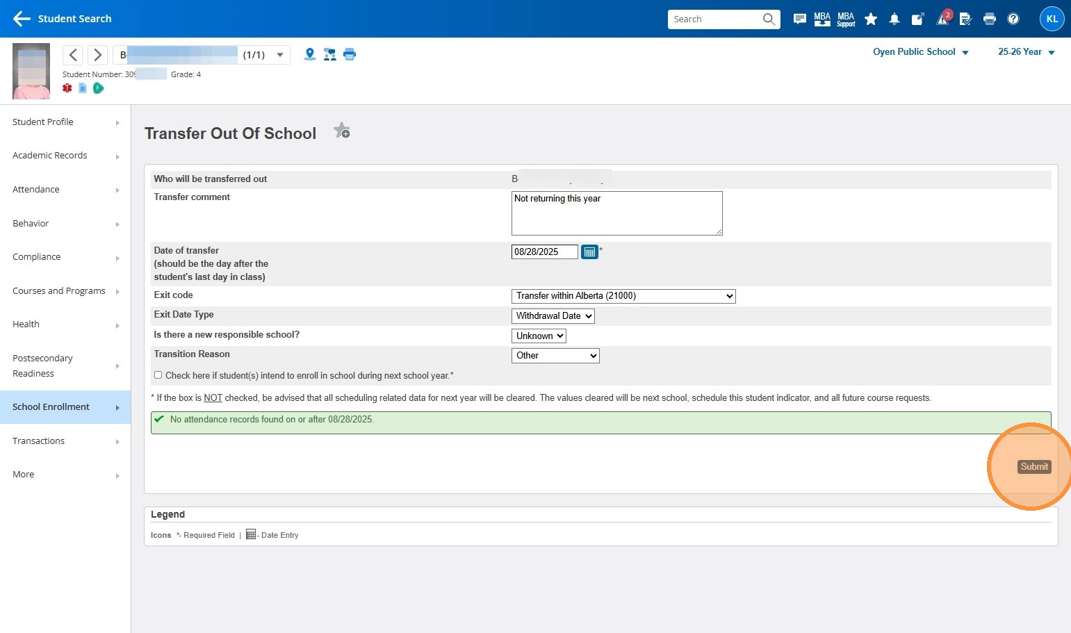Open the new responsible school dropdown

539,336
